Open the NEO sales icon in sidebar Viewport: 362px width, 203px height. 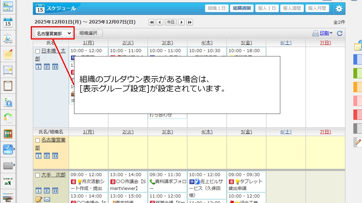pos(8,149)
